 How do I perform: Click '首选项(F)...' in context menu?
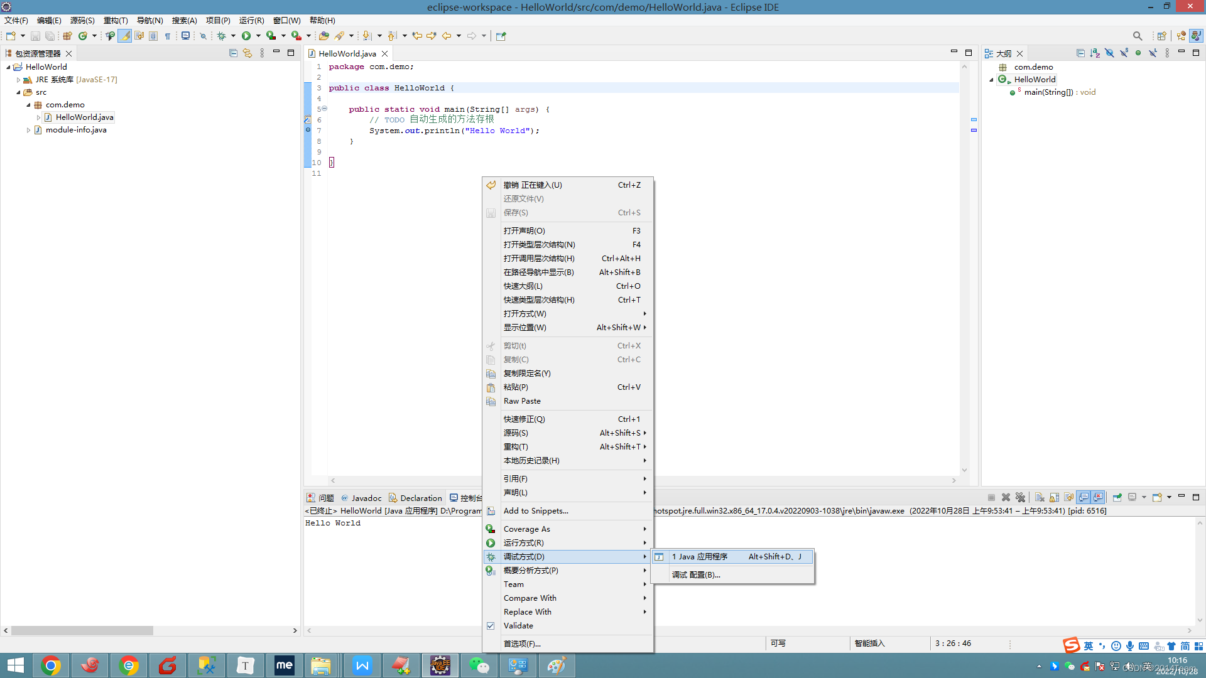click(522, 644)
